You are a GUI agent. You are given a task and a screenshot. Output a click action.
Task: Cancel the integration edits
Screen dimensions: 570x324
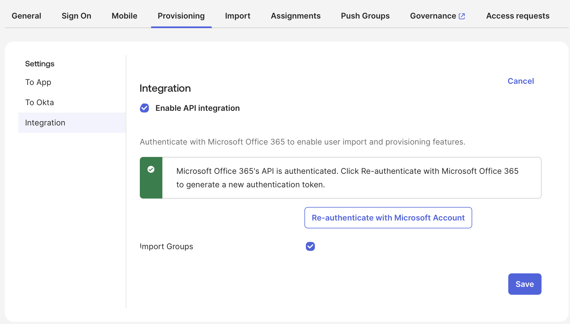pos(521,81)
